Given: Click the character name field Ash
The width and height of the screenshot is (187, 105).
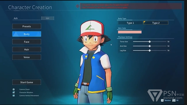Looking at the screenshot, I should 27,18.
